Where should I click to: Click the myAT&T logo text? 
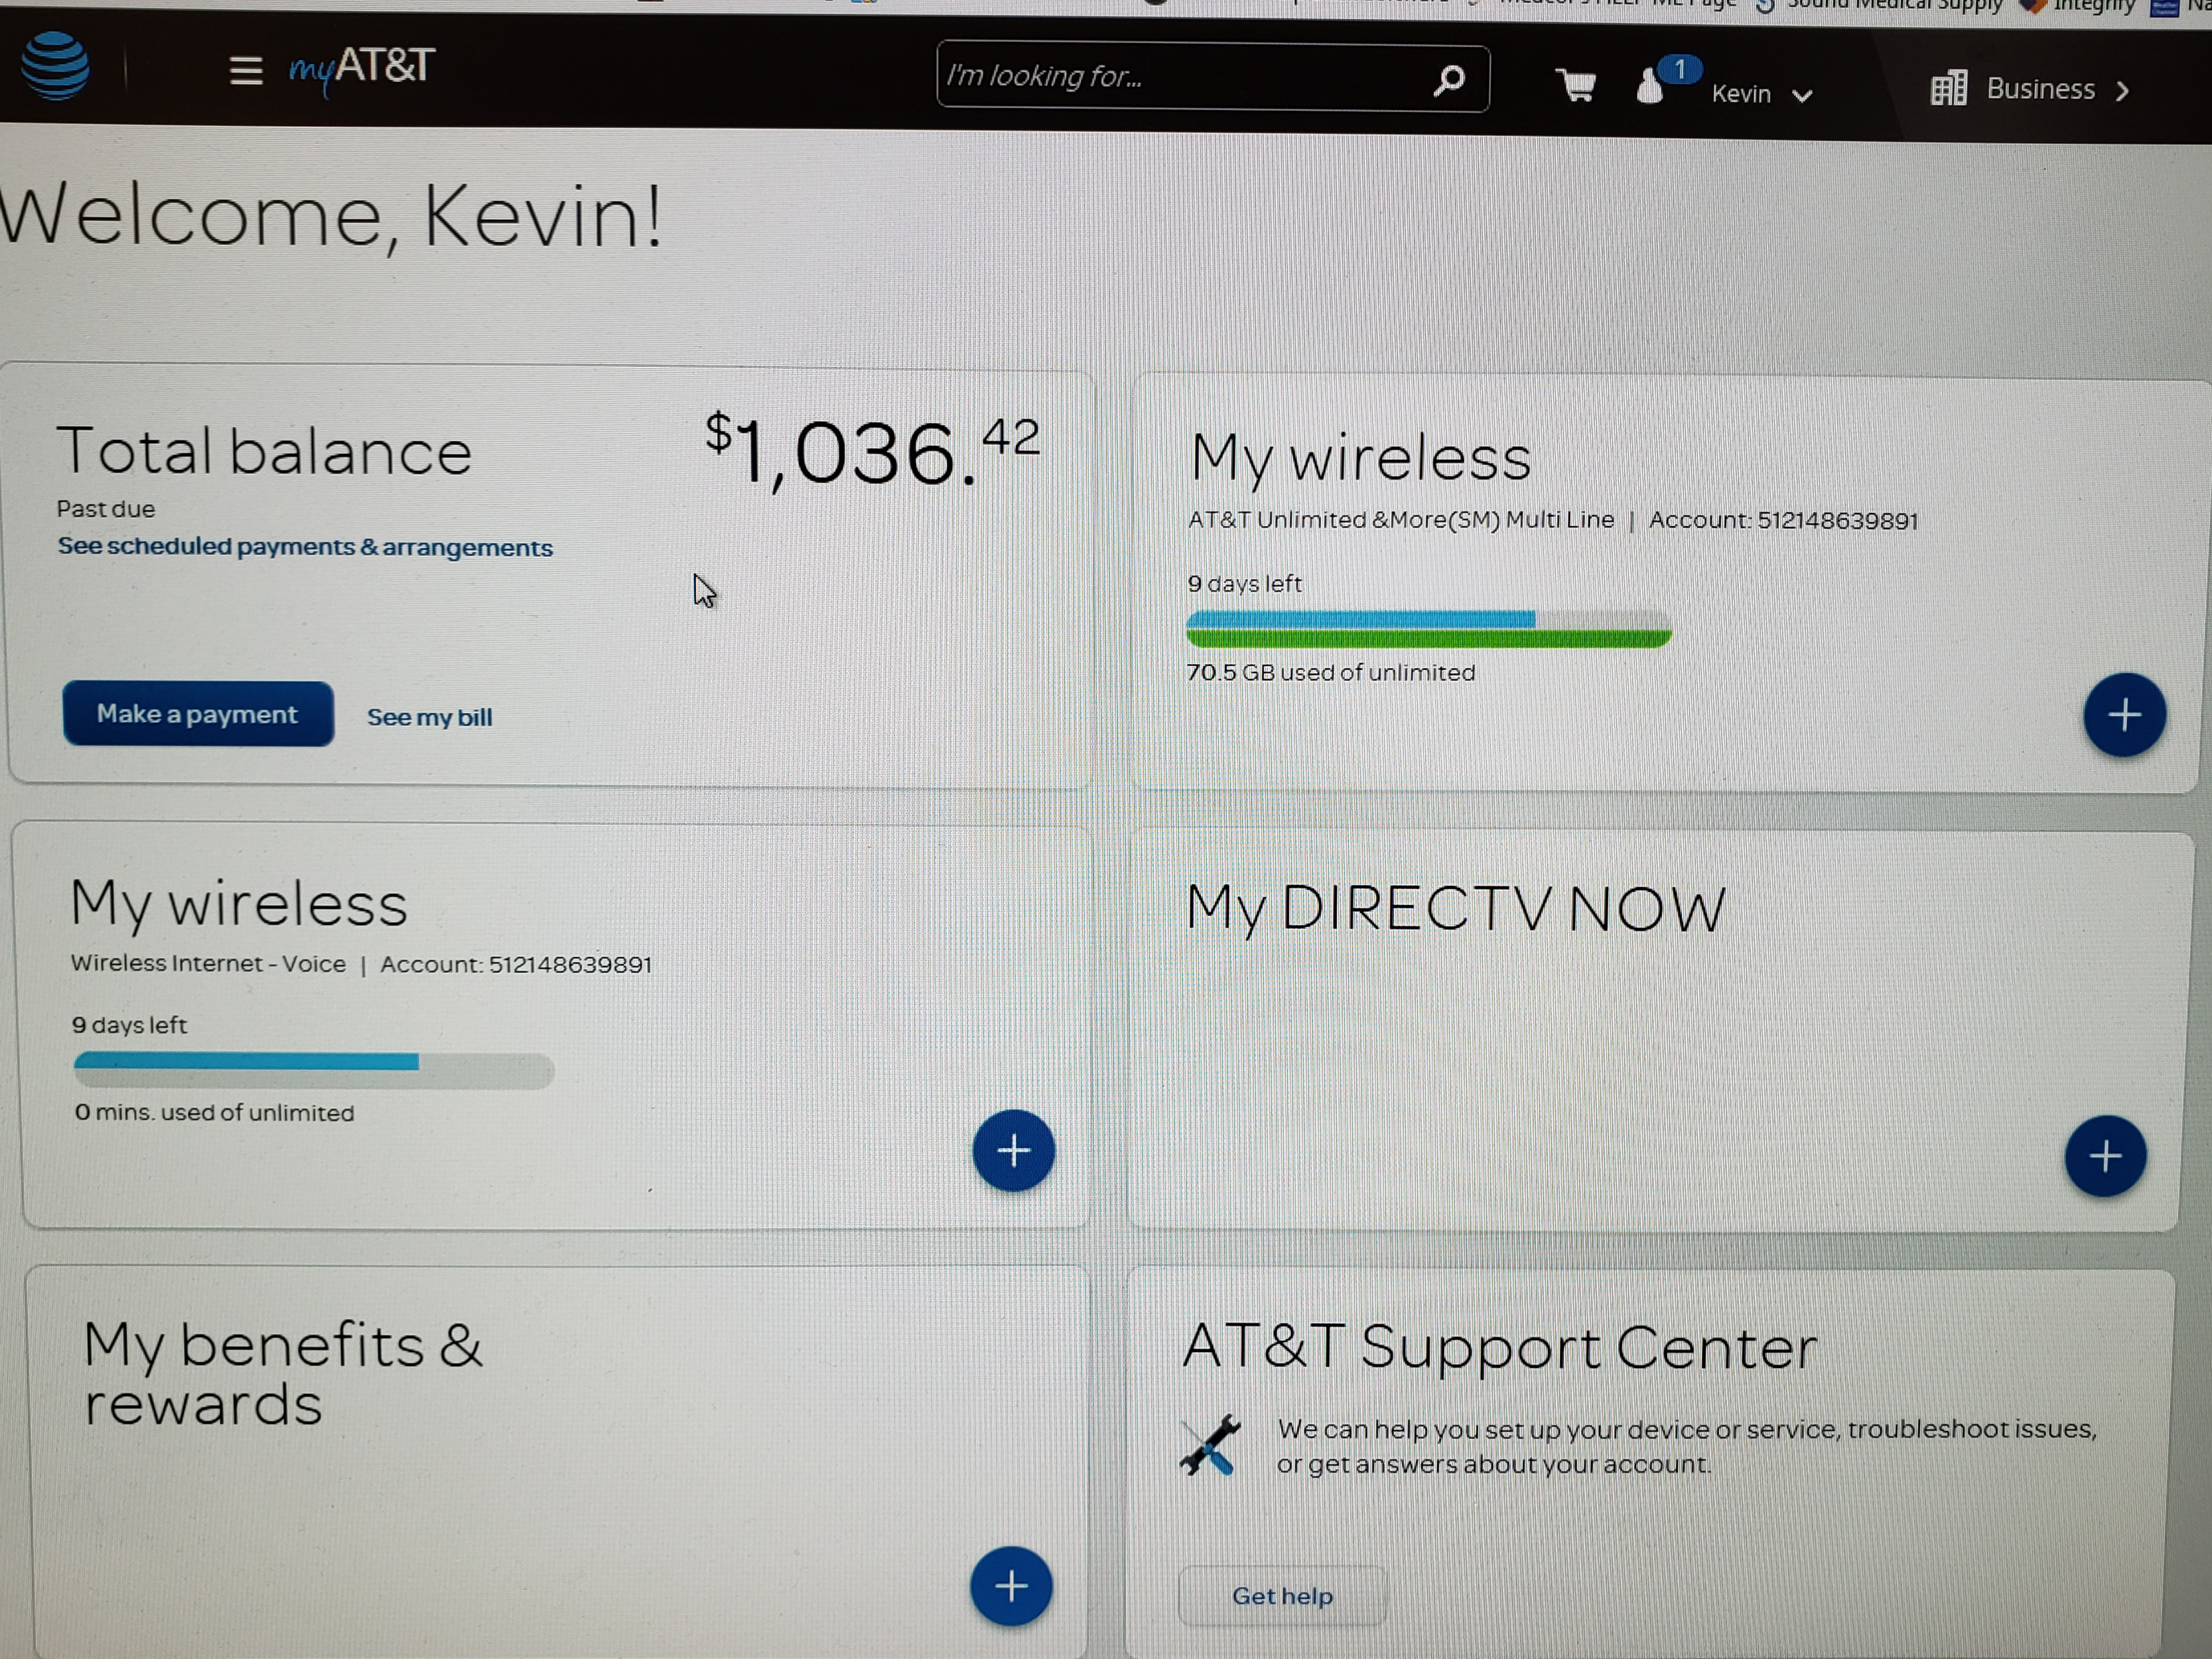(x=361, y=69)
